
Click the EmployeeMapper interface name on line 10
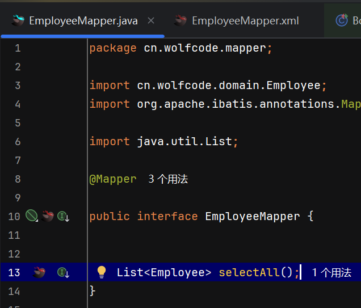click(253, 217)
